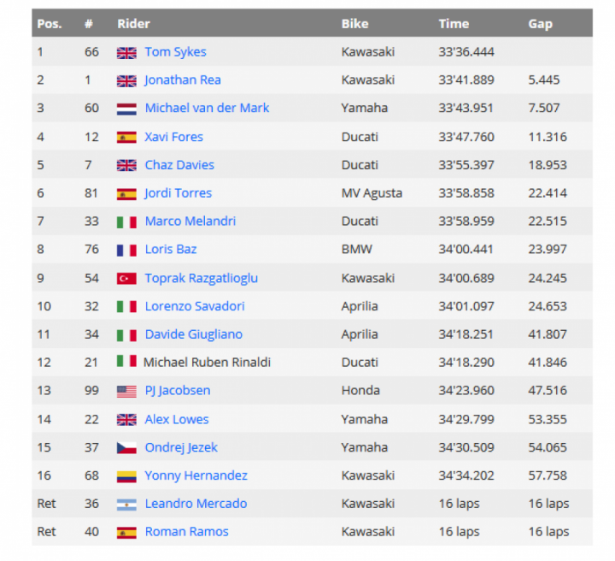The width and height of the screenshot is (615, 561).
Task: Click the Gap column header
Action: (540, 24)
